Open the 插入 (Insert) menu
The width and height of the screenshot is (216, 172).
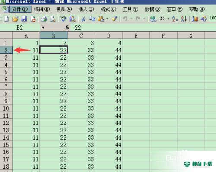(x=86, y=9)
